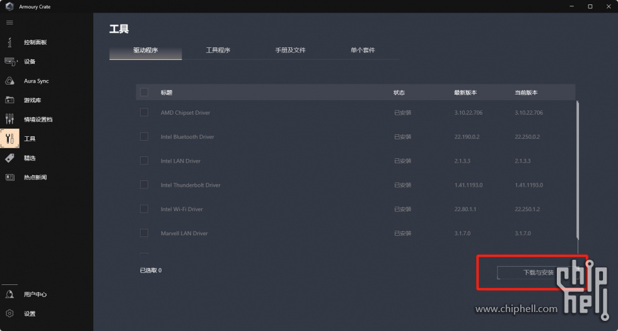Open the Aura Sync icon
The image size is (618, 331).
(x=9, y=81)
